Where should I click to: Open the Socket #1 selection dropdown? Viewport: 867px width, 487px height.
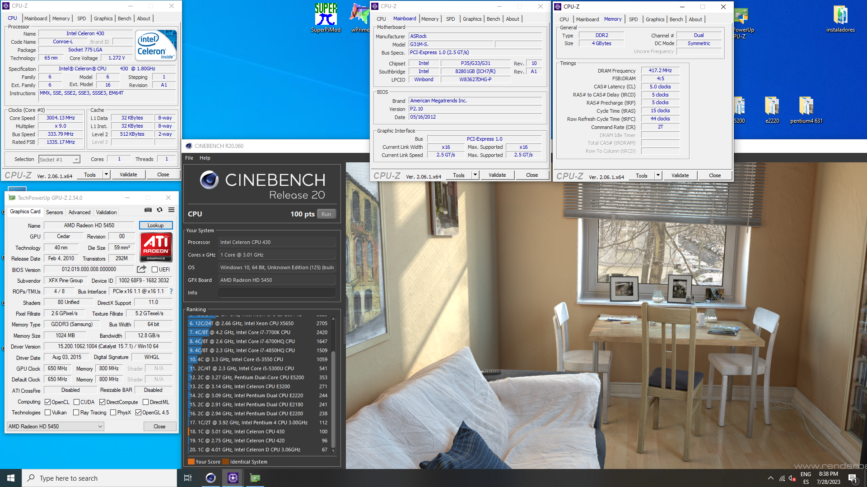pos(59,159)
